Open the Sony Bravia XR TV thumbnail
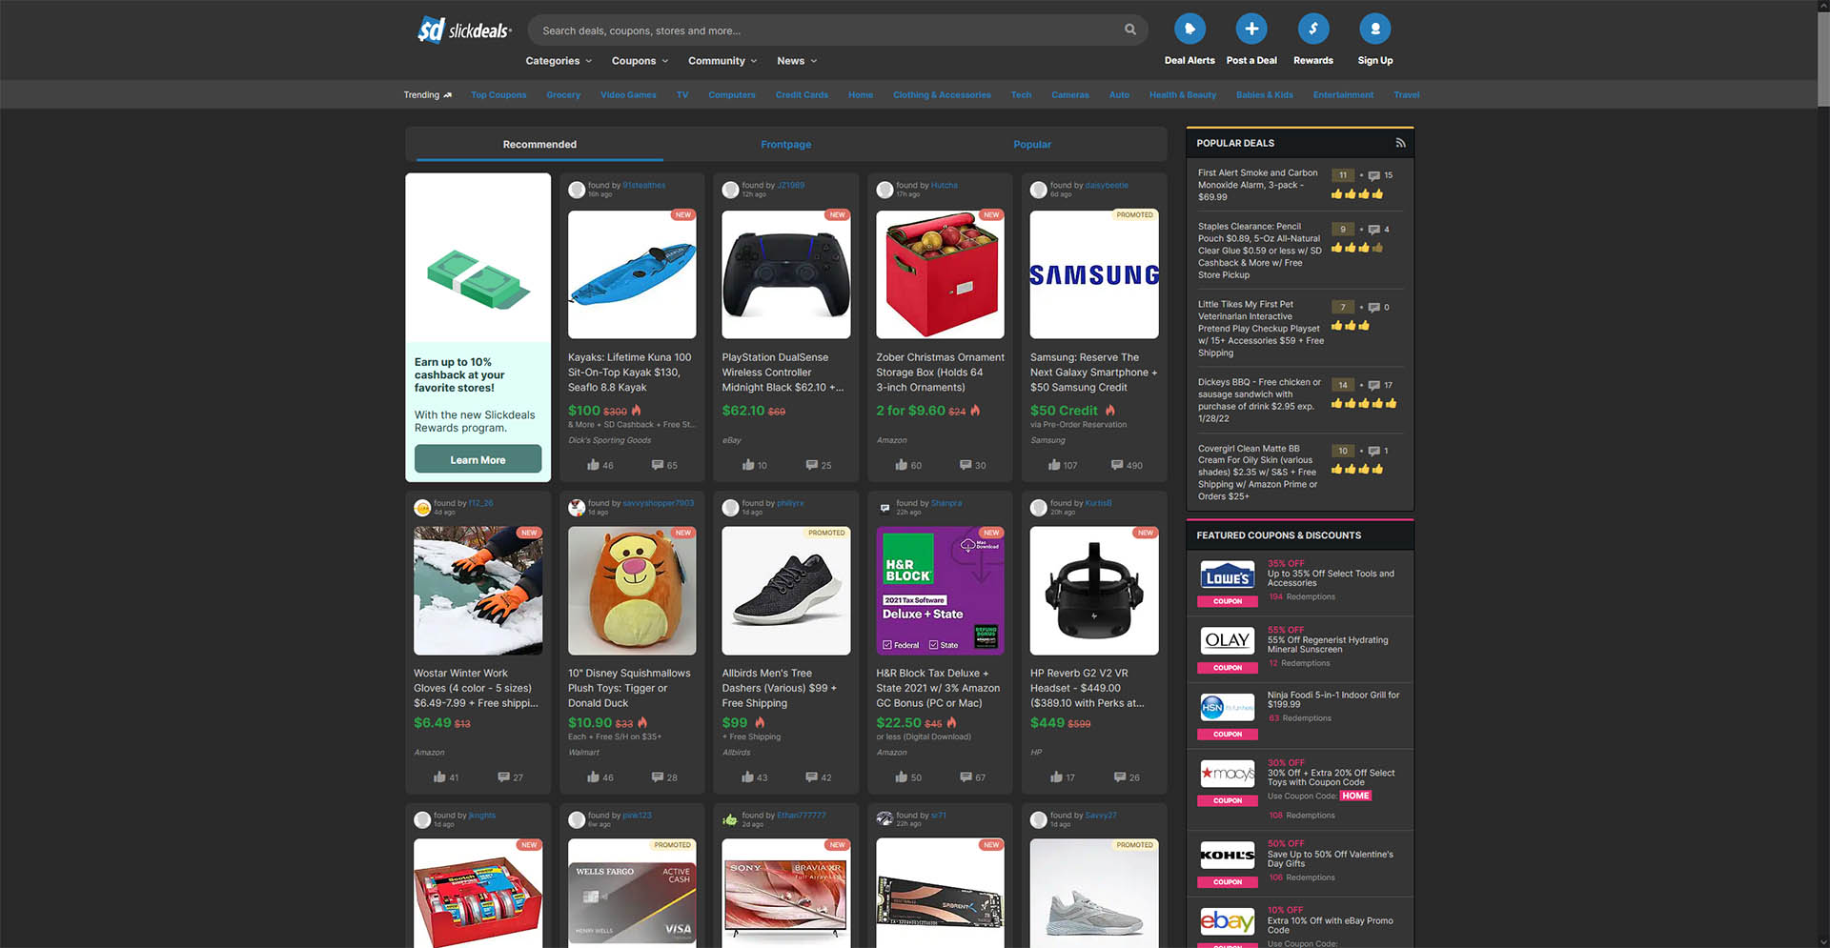This screenshot has width=1830, height=948. pyautogui.click(x=786, y=893)
